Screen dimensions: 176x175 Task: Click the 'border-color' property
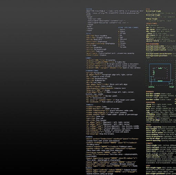click(153, 100)
